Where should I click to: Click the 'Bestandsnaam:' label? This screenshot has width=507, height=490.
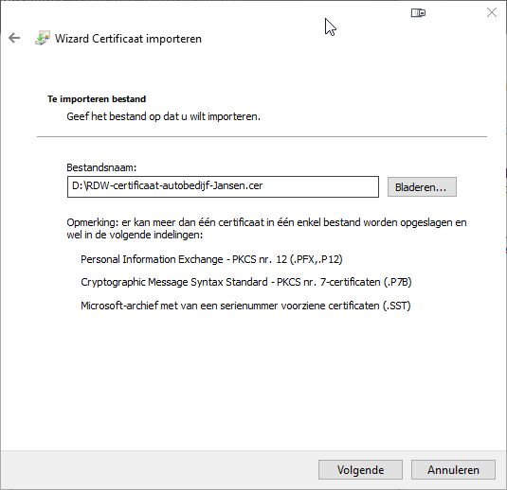(101, 167)
